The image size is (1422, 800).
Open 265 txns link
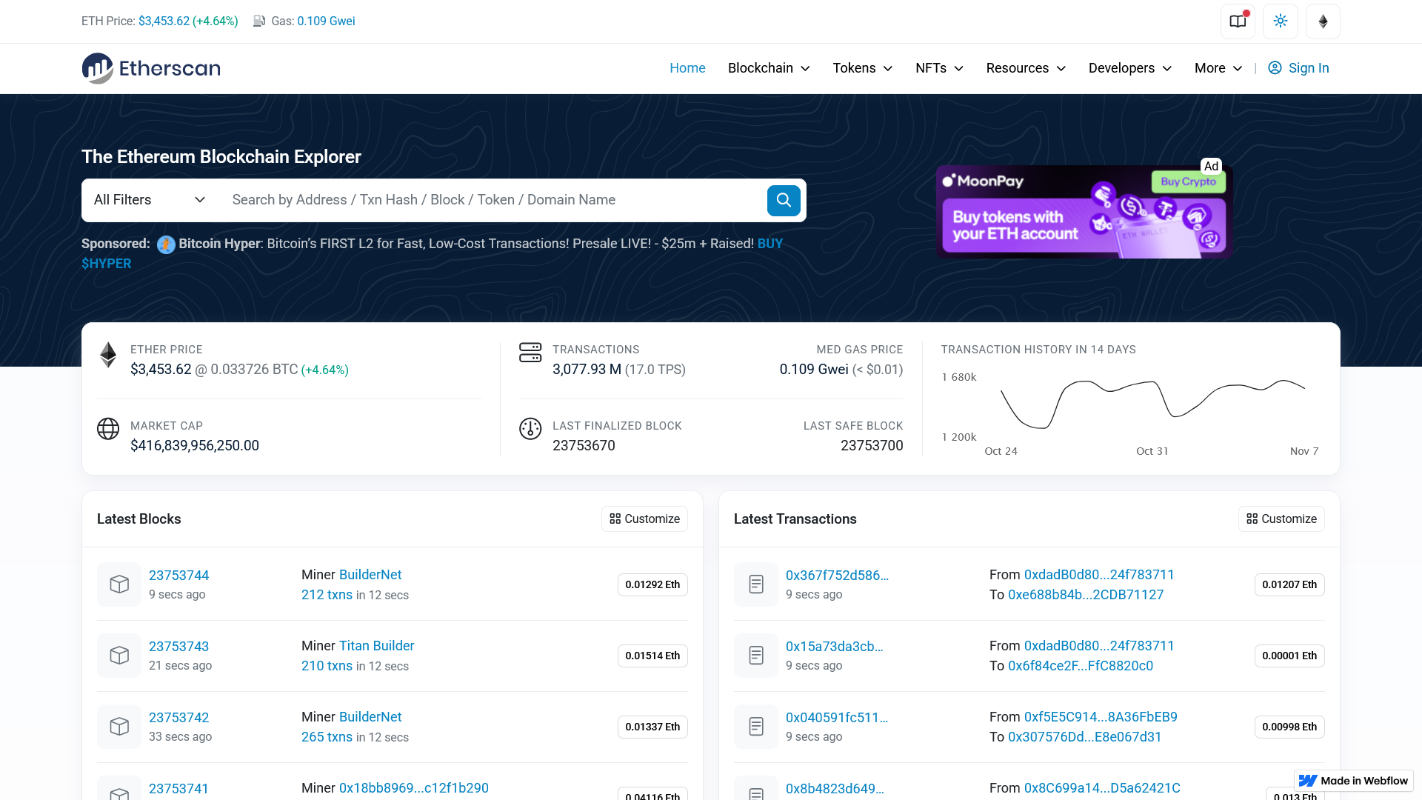click(327, 737)
